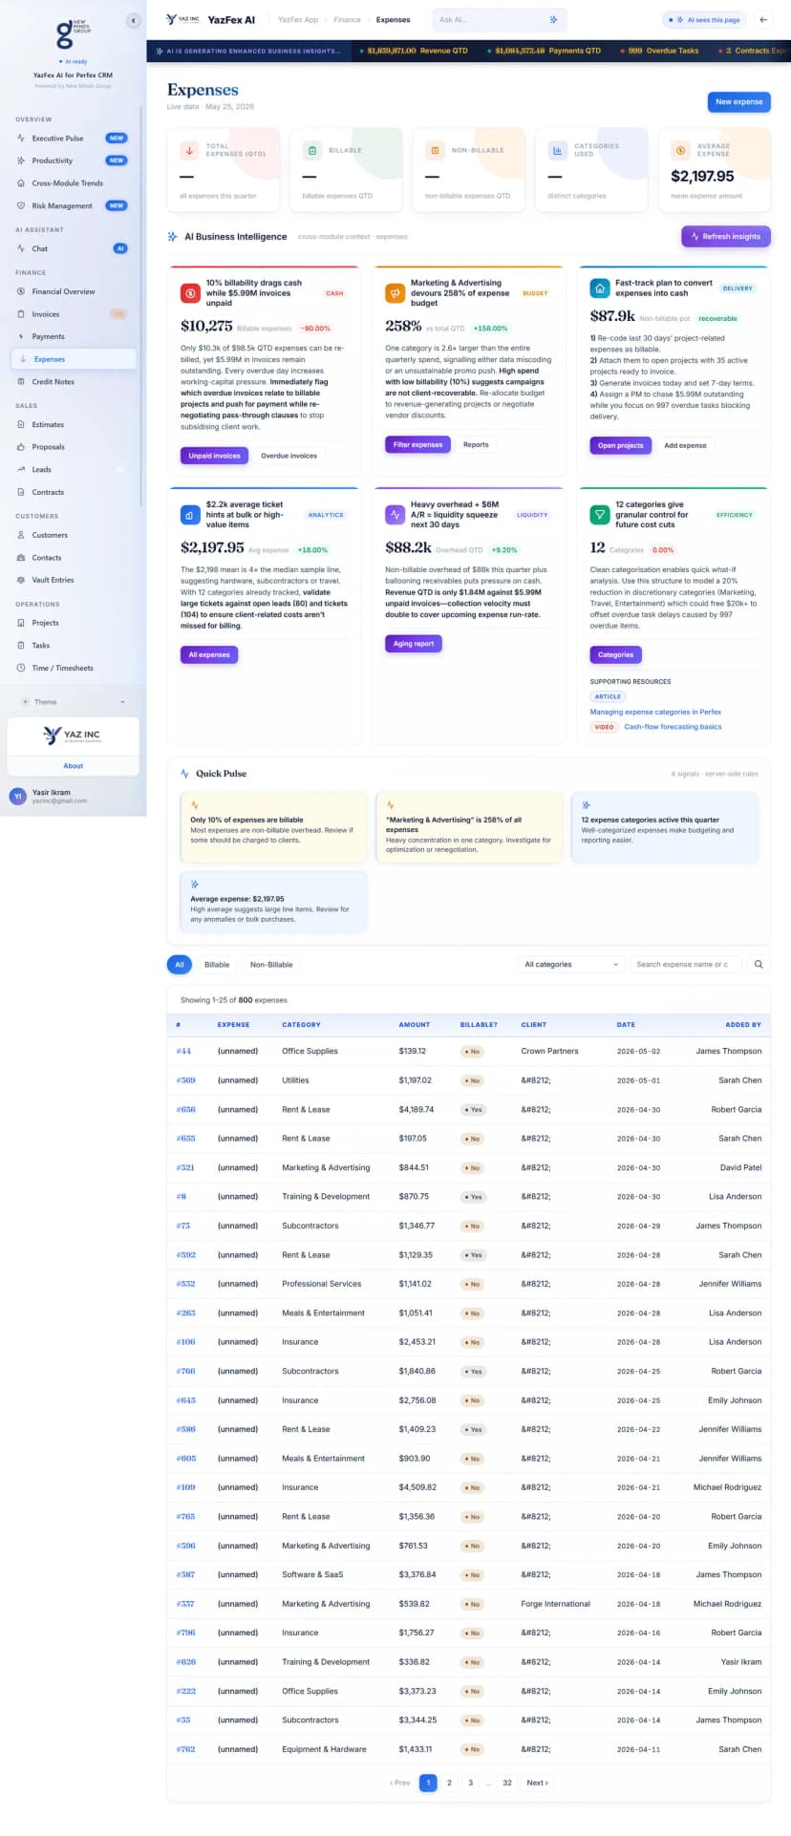Click the Proposals thumbs-up icon
Screen dimensions: 791x1836
[21, 447]
